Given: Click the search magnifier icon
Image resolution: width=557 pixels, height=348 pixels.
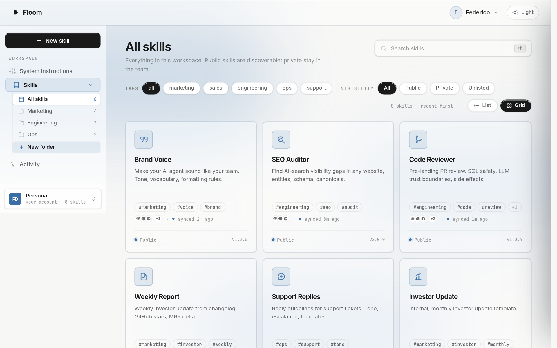Looking at the screenshot, I should pyautogui.click(x=384, y=48).
